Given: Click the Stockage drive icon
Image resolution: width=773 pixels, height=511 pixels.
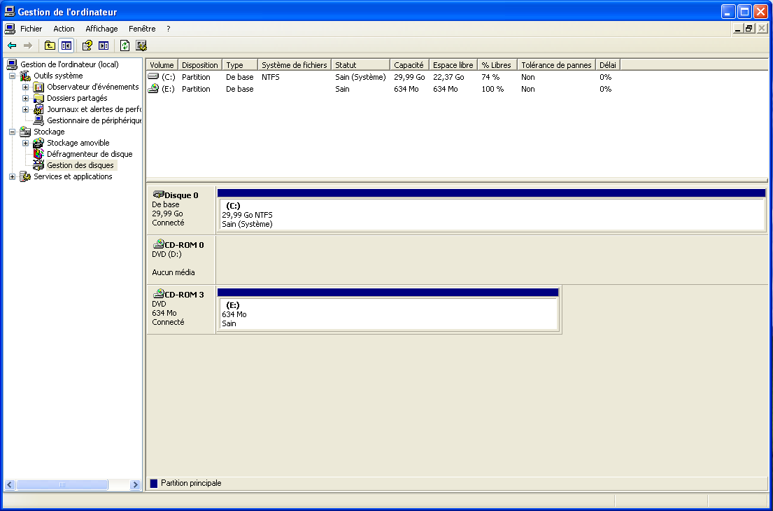Looking at the screenshot, I should tap(25, 132).
